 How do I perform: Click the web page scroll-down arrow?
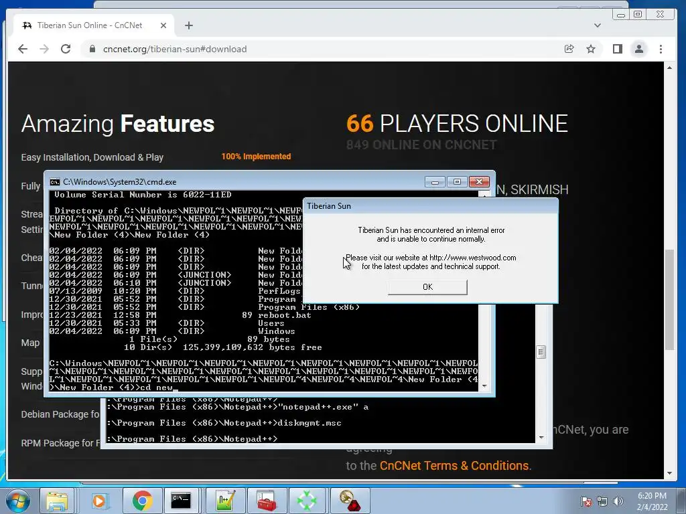click(669, 473)
